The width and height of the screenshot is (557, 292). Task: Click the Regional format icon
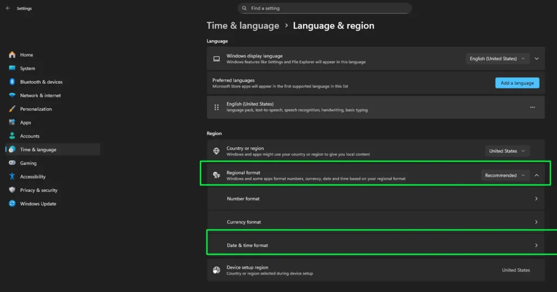coord(216,175)
